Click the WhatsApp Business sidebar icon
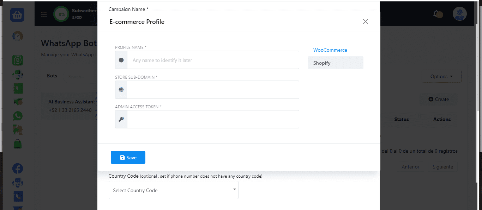Viewport: 482px width, 210px height. [17, 60]
